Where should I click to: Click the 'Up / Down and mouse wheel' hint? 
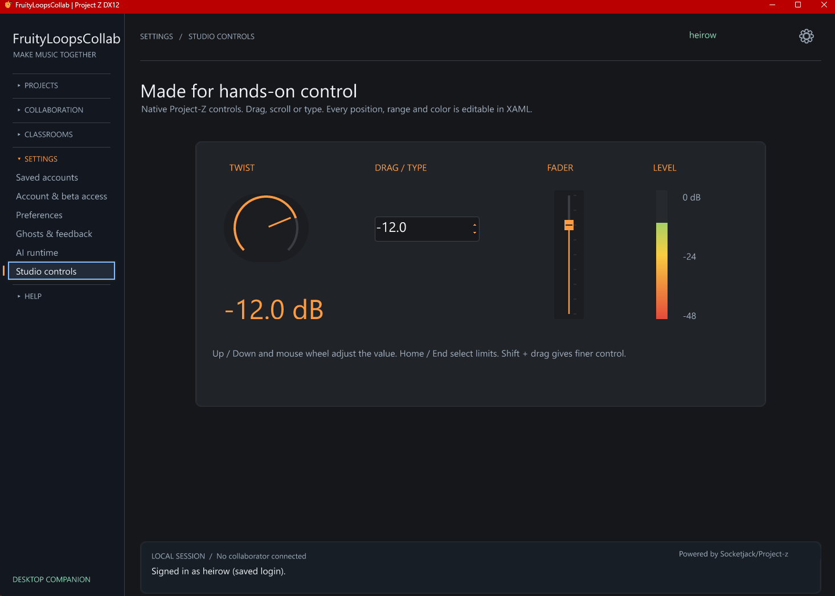419,354
